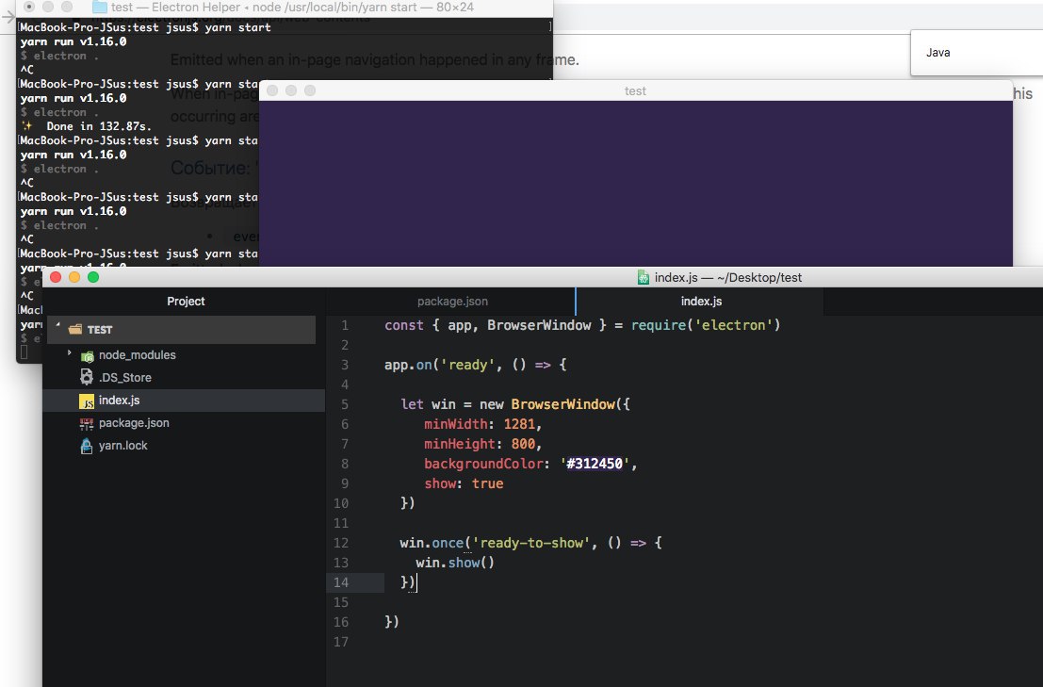This screenshot has width=1043, height=687.
Task: Click the green node_modules folder icon
Action: [87, 355]
